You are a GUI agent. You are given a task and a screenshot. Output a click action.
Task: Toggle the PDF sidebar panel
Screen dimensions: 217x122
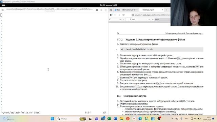(110, 20)
